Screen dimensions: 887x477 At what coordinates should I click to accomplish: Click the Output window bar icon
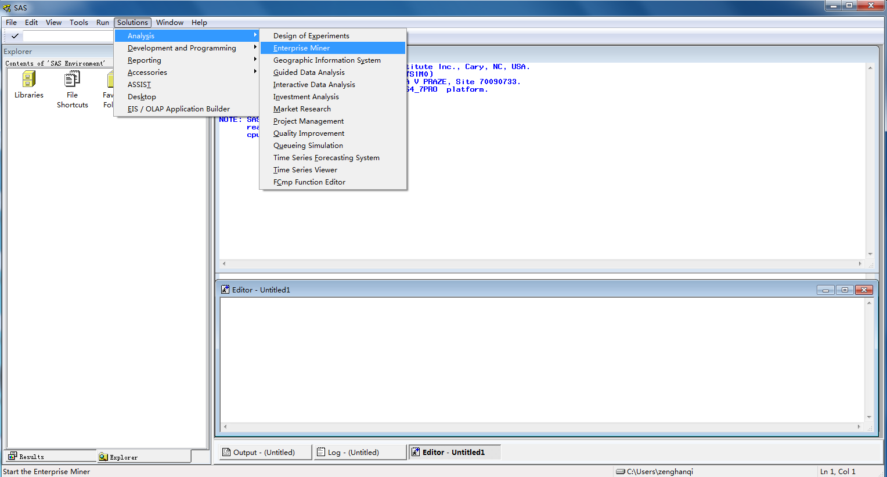point(227,452)
